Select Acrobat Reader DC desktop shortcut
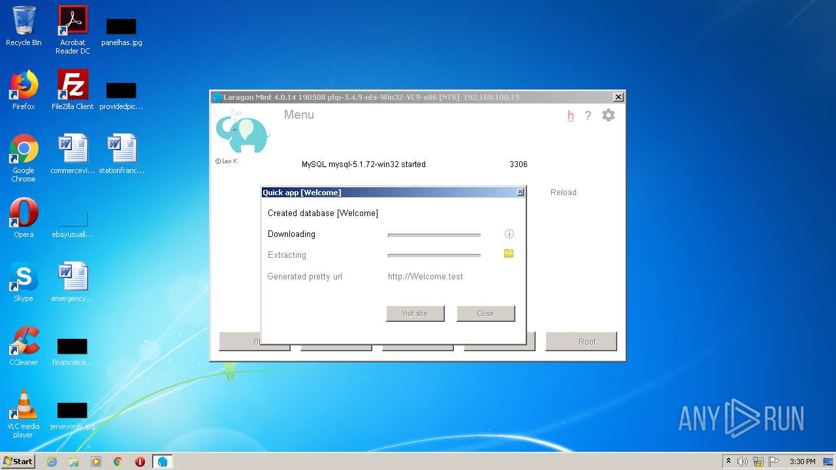The image size is (836, 470). pos(72,30)
